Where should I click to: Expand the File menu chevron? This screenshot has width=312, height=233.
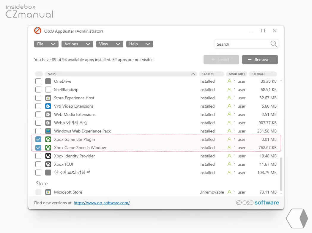coord(53,44)
